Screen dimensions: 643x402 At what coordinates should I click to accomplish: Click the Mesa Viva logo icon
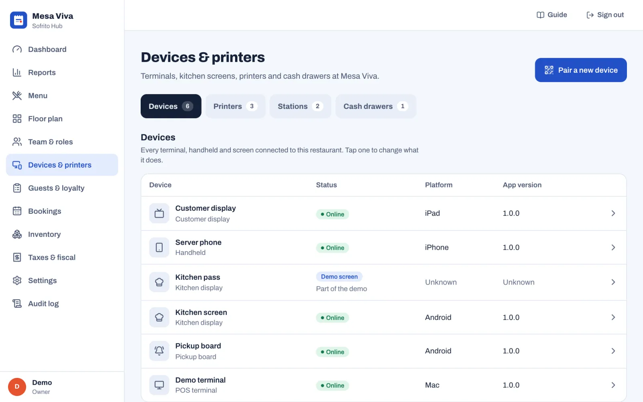click(x=18, y=20)
